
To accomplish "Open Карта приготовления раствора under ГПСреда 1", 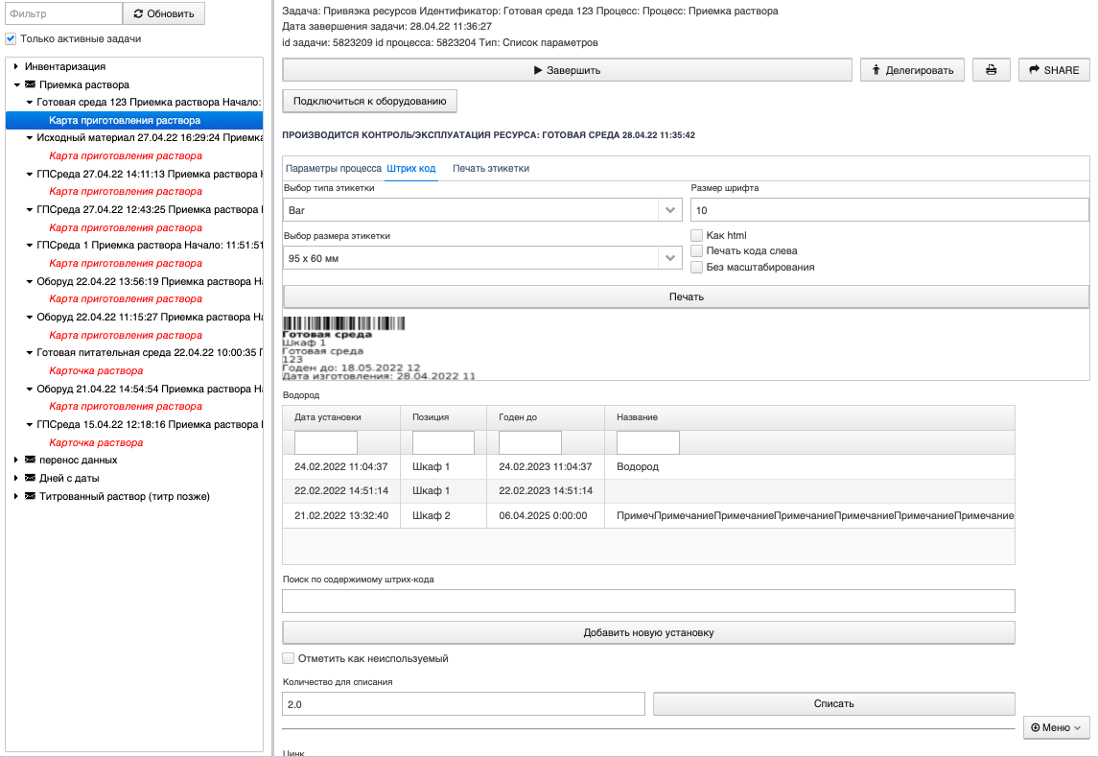I will click(x=126, y=264).
